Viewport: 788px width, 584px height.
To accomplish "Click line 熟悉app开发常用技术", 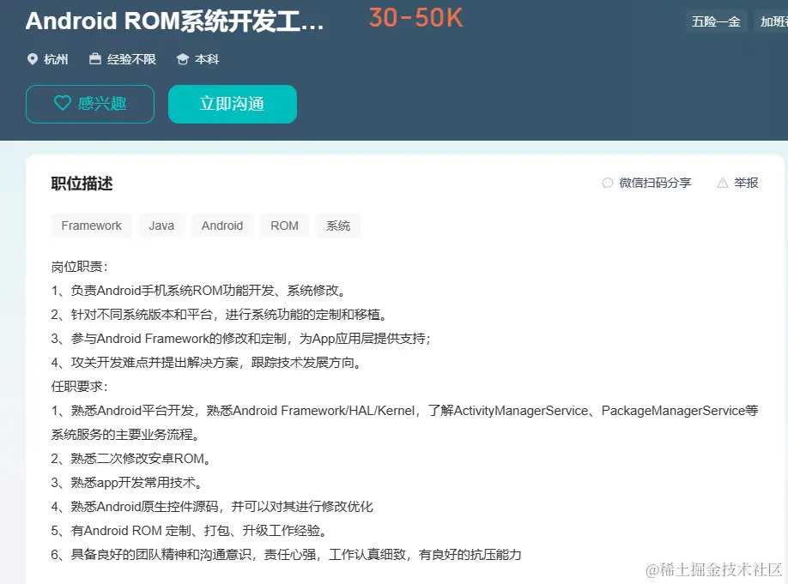I will tap(127, 483).
